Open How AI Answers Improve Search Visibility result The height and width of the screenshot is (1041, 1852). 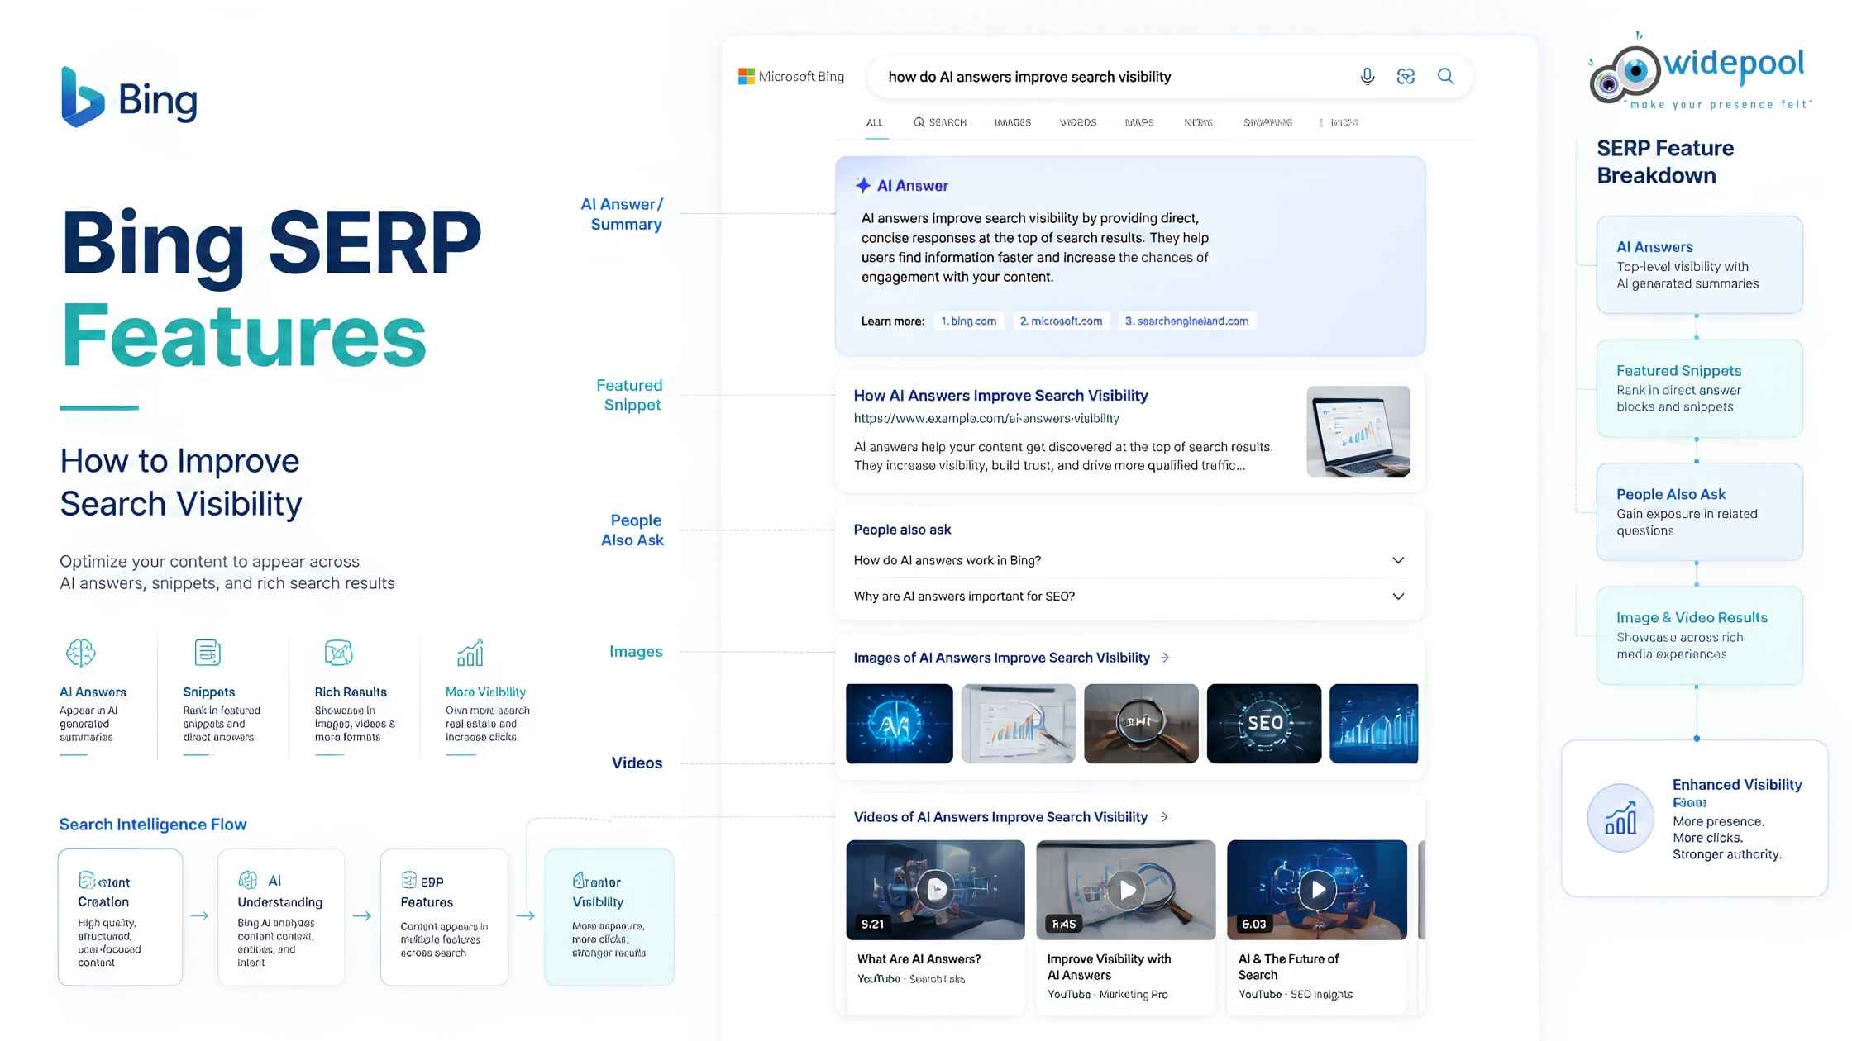pyautogui.click(x=1000, y=396)
